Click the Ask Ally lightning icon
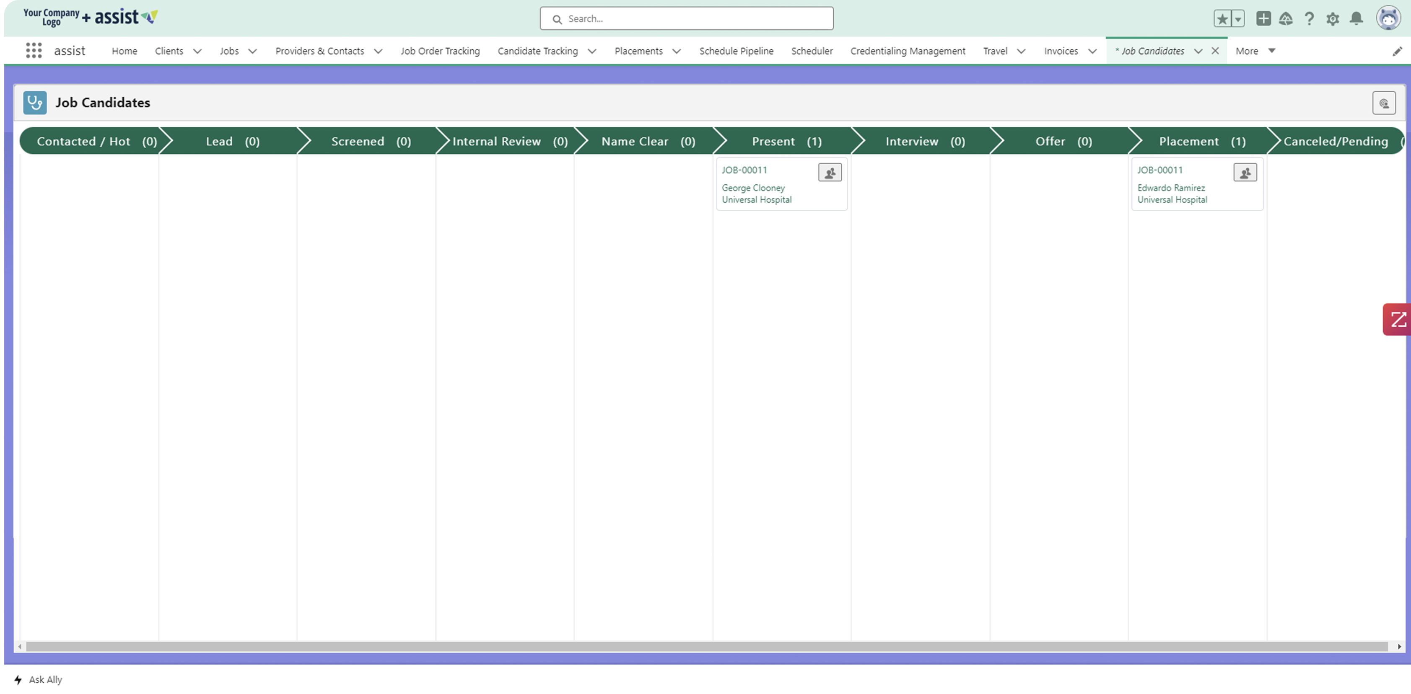This screenshot has height=694, width=1411. pyautogui.click(x=18, y=679)
